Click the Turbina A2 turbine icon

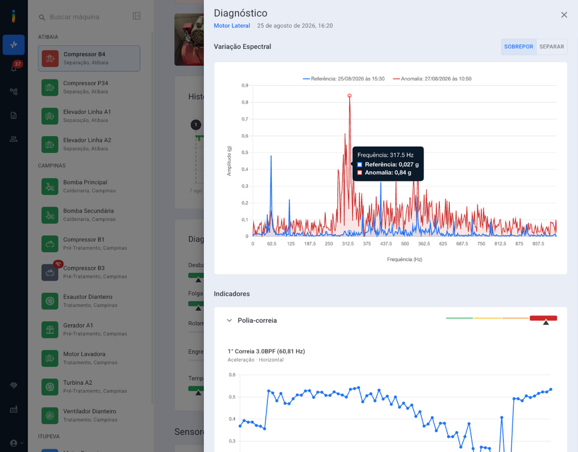[50, 387]
